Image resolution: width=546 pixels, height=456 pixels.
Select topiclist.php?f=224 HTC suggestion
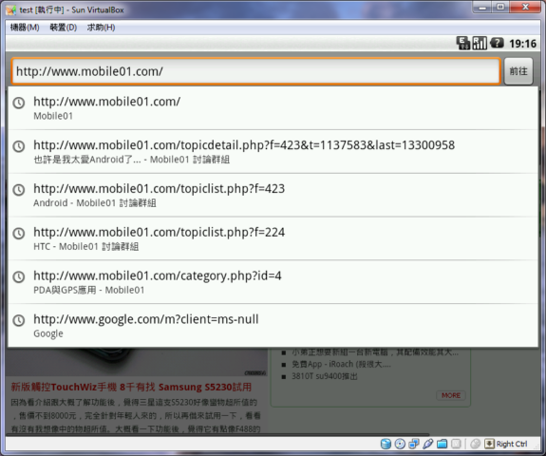coord(273,239)
